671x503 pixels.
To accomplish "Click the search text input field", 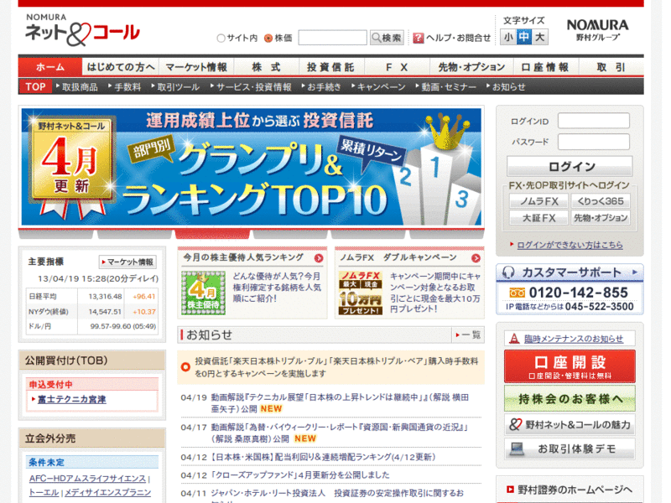I will [x=332, y=38].
